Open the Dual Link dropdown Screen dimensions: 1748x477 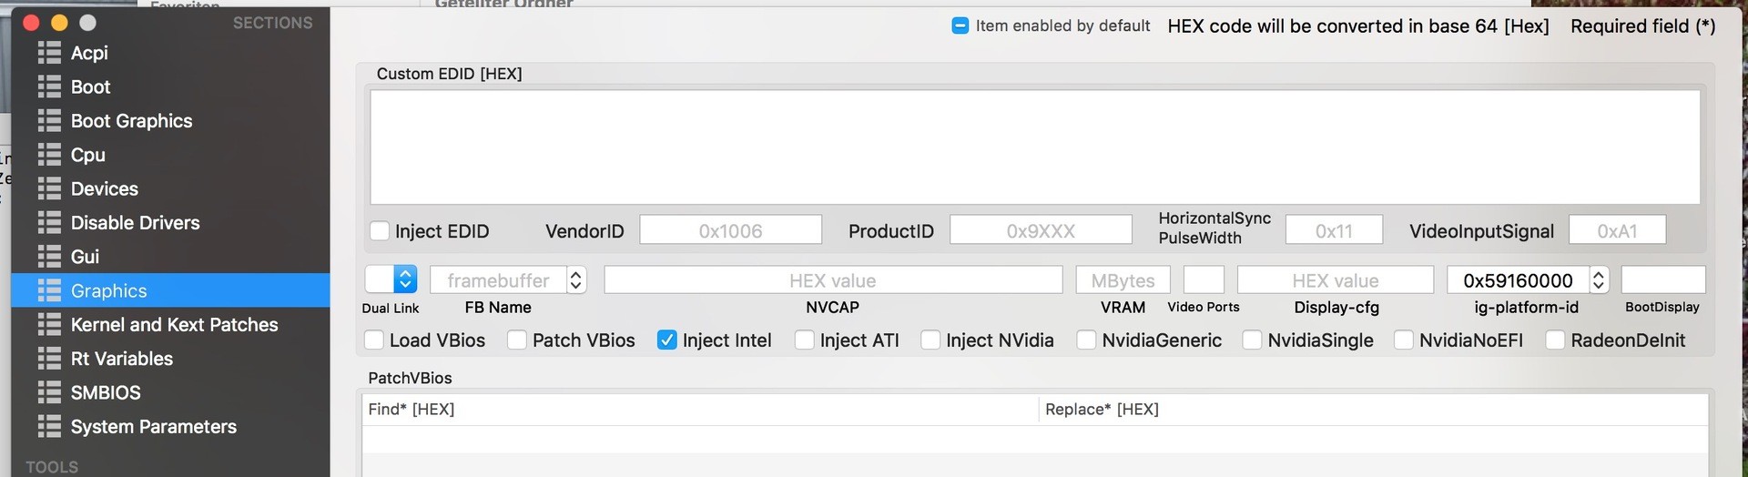tap(405, 279)
